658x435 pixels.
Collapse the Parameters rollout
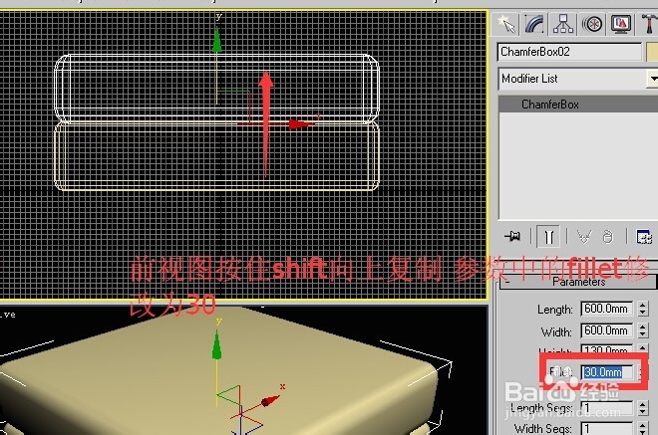(578, 282)
